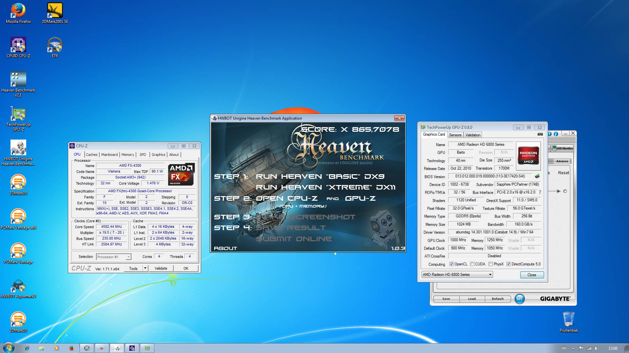Click the Radeon Graphics logo in GPU-Z

(x=528, y=156)
